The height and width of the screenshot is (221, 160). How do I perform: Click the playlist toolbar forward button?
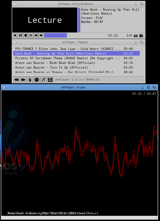coord(23,80)
